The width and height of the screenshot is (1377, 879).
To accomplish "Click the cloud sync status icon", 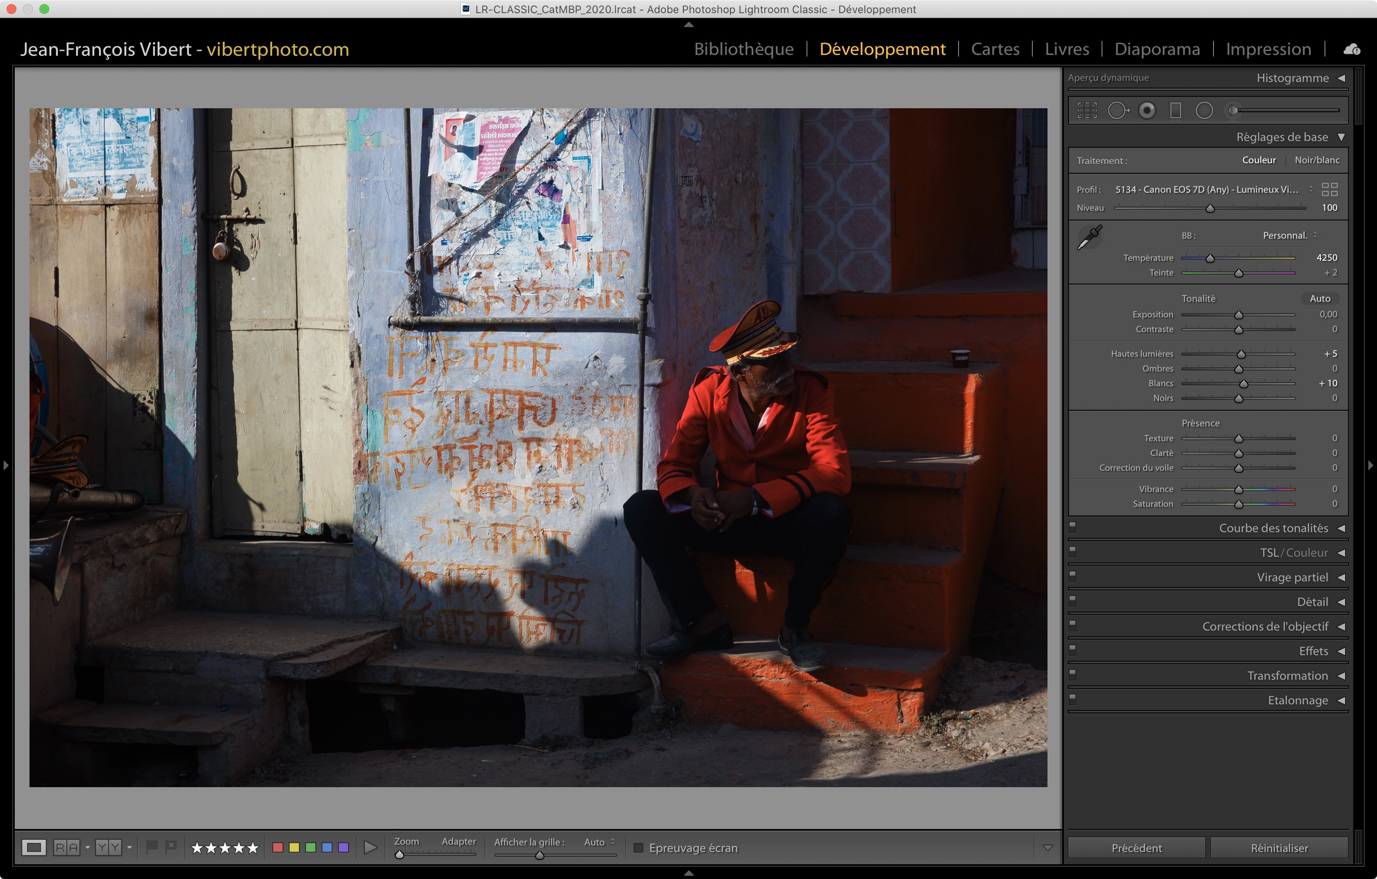I will 1352,49.
